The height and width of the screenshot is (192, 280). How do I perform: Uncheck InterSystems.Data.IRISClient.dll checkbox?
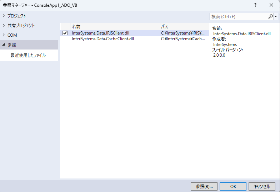tap(65, 33)
